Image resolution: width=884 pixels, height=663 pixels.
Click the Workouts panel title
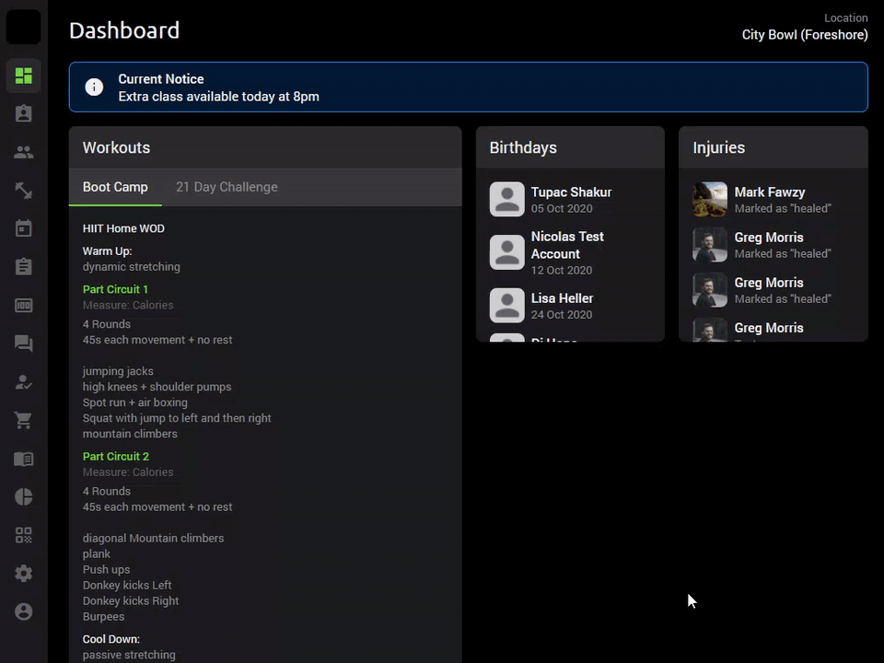coord(116,147)
